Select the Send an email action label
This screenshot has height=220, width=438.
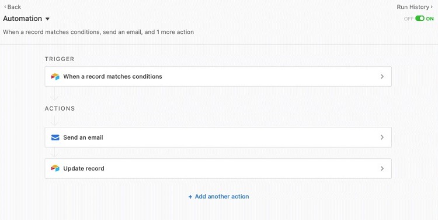[84, 137]
